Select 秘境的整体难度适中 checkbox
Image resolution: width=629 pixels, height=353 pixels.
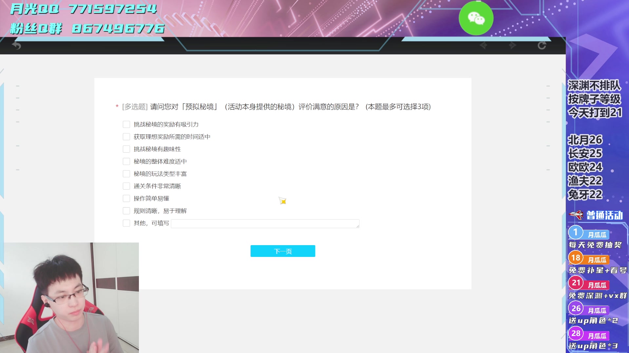pos(126,161)
